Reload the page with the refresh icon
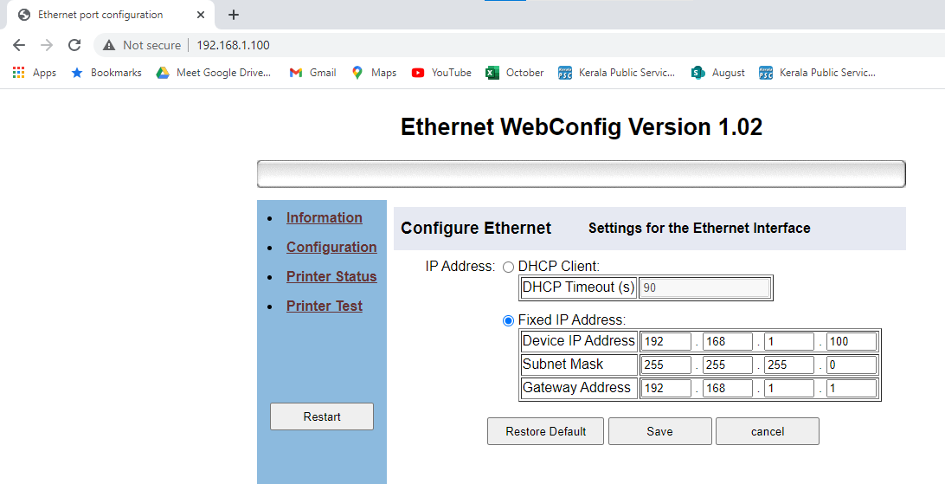This screenshot has height=484, width=945. (x=74, y=45)
